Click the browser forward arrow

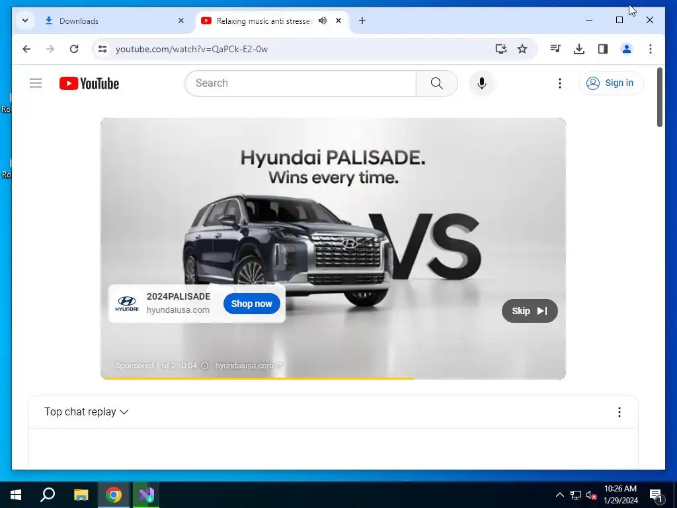click(x=50, y=49)
